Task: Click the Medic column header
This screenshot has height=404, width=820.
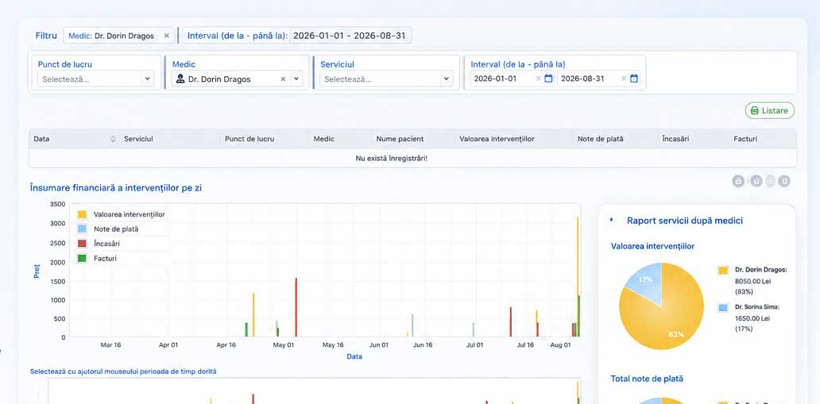Action: pyautogui.click(x=323, y=139)
